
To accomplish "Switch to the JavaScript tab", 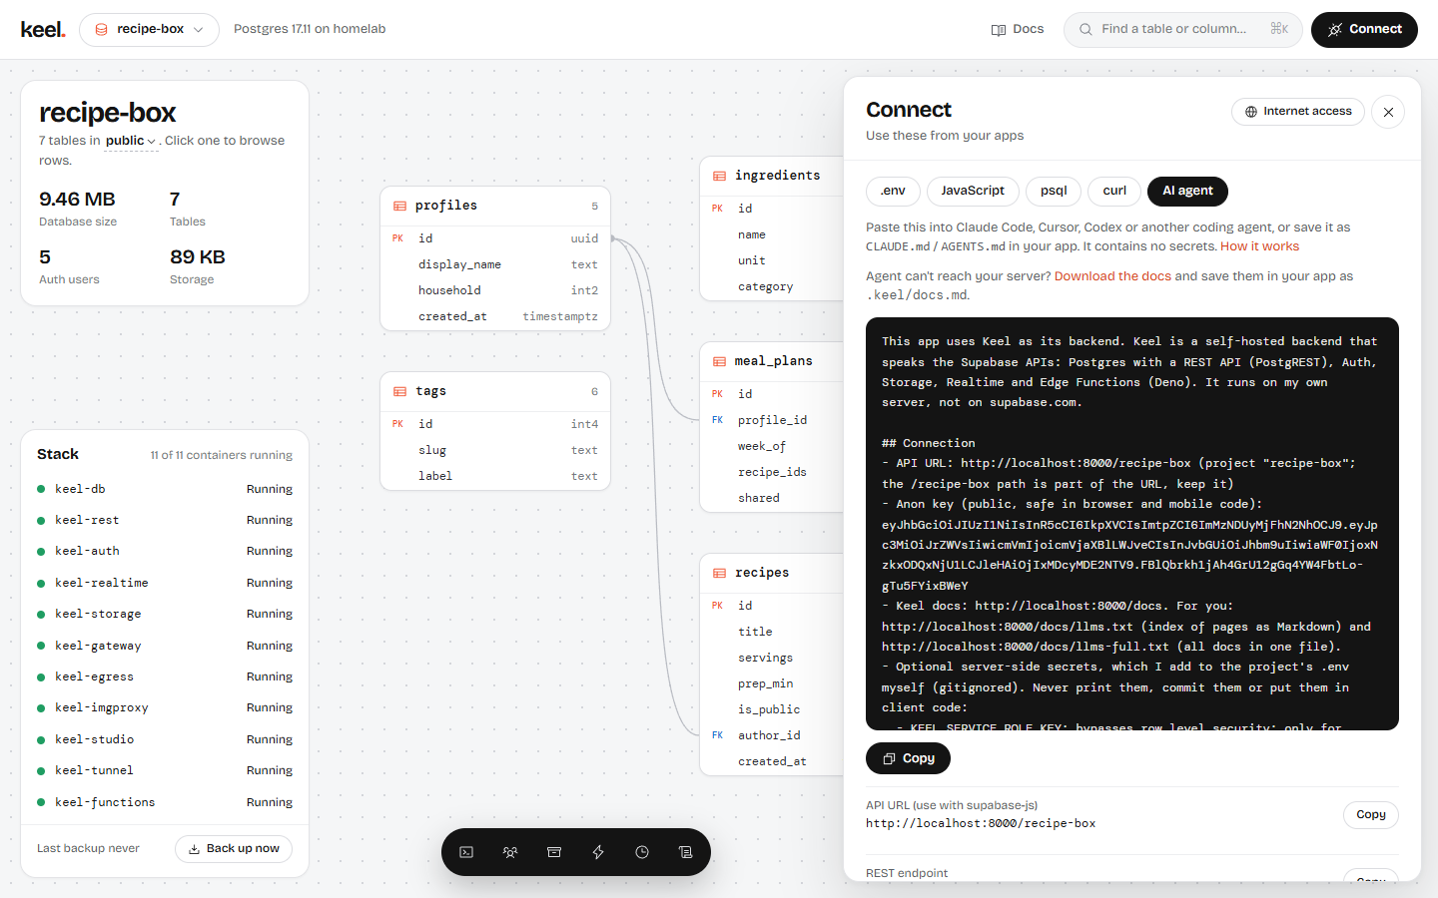I will click(x=973, y=191).
